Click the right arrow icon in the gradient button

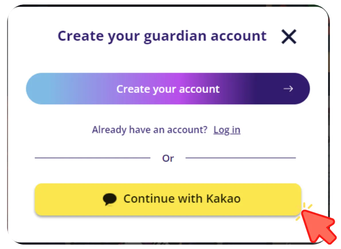288,89
